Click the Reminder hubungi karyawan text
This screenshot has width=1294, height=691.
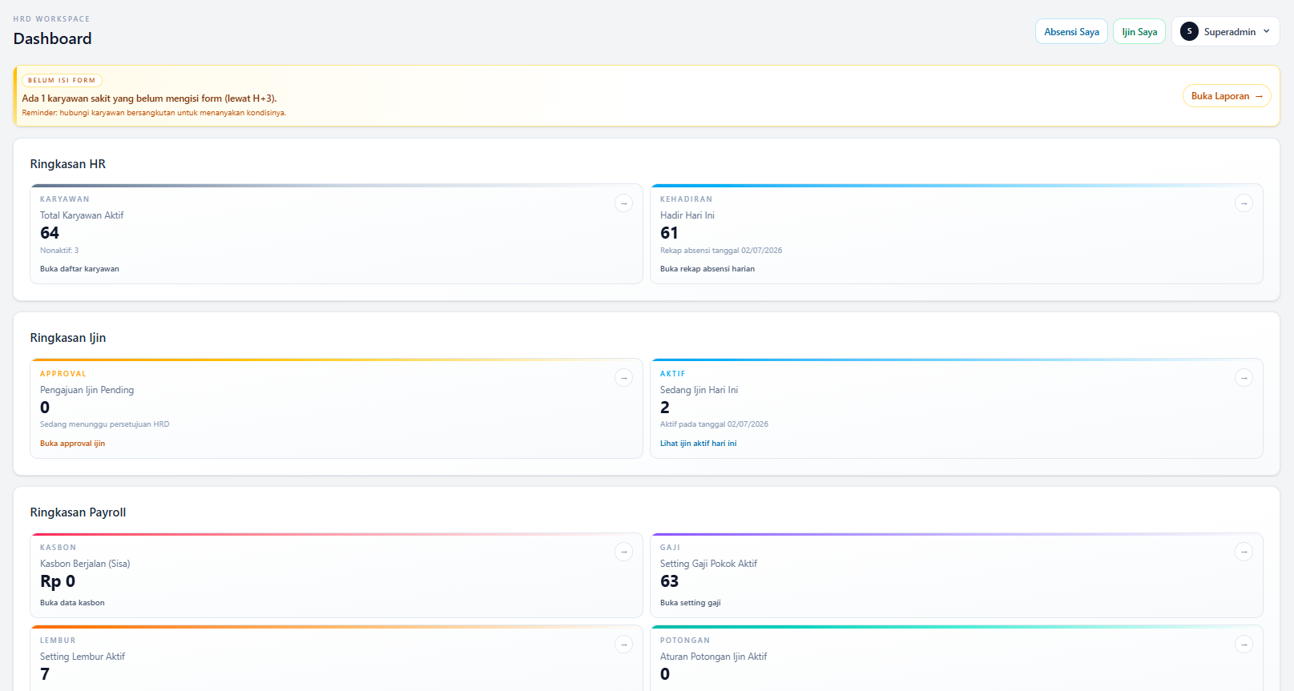[154, 113]
